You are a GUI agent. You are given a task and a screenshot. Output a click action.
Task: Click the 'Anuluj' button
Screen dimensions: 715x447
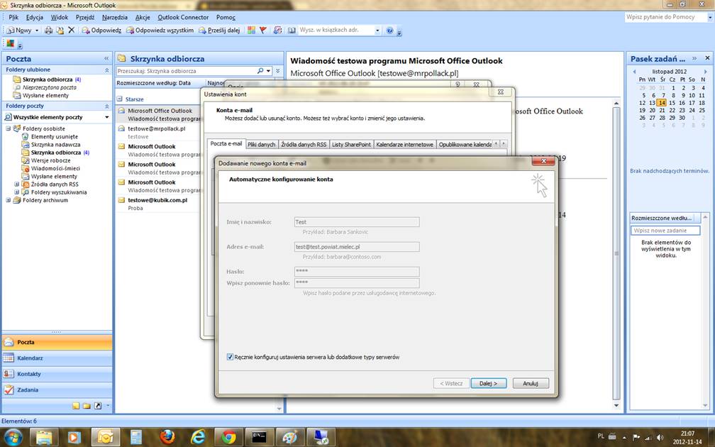coord(531,383)
